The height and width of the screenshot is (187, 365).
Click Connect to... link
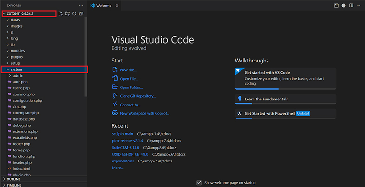pyautogui.click(x=130, y=105)
